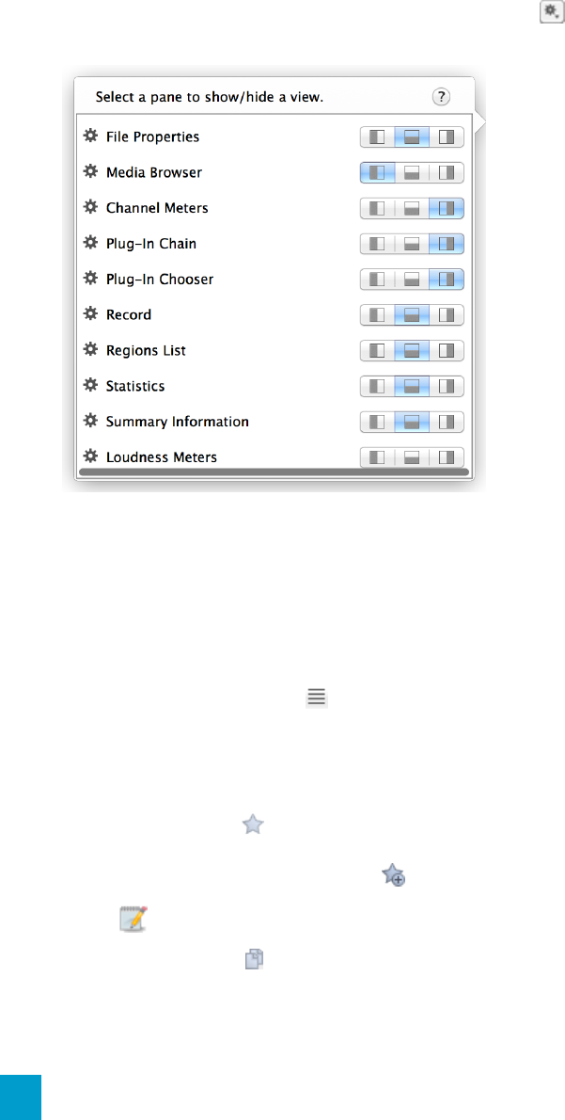Click the notepad with pencil edit icon

132,917
